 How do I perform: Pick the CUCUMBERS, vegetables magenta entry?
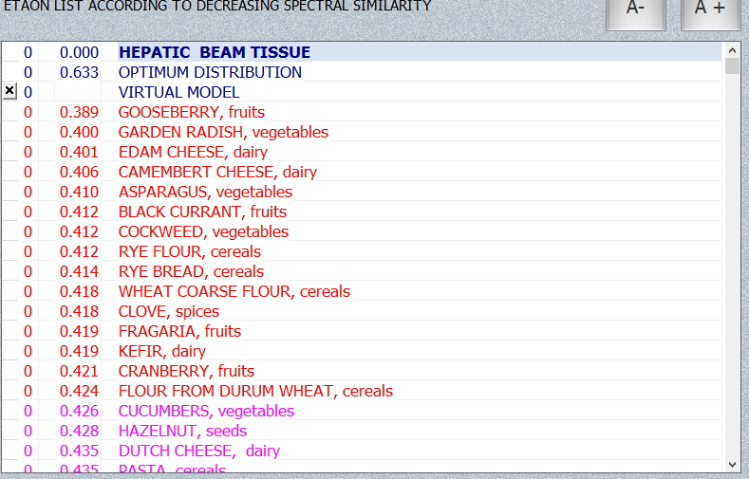pyautogui.click(x=206, y=411)
